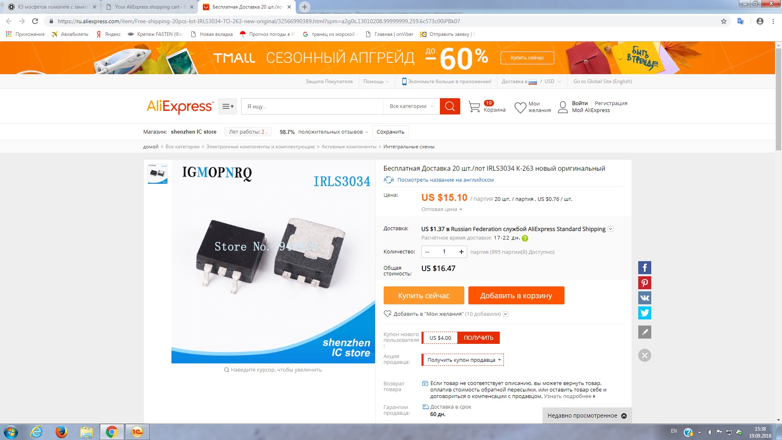The image size is (782, 440).
Task: Click the orange search magnifier button
Action: 450,106
